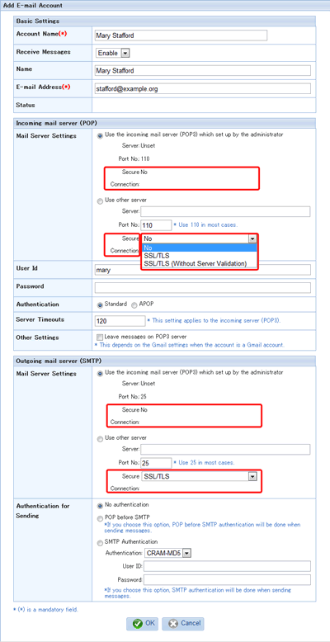The height and width of the screenshot is (642, 330).
Task: Open the outgoing Secure Connection SSL/TLS dropdown
Action: pos(200,477)
